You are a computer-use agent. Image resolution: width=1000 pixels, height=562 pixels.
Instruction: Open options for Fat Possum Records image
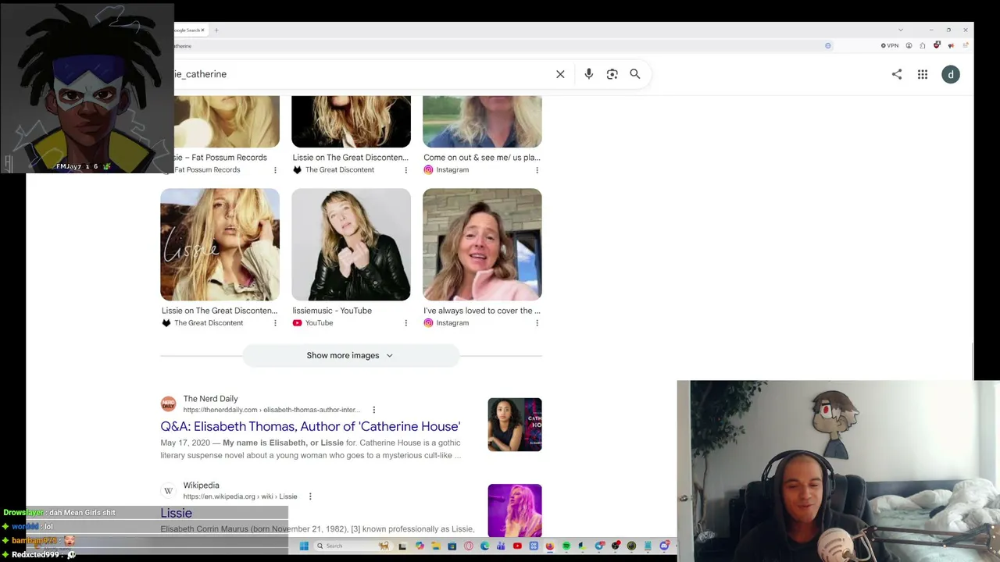[x=275, y=169]
